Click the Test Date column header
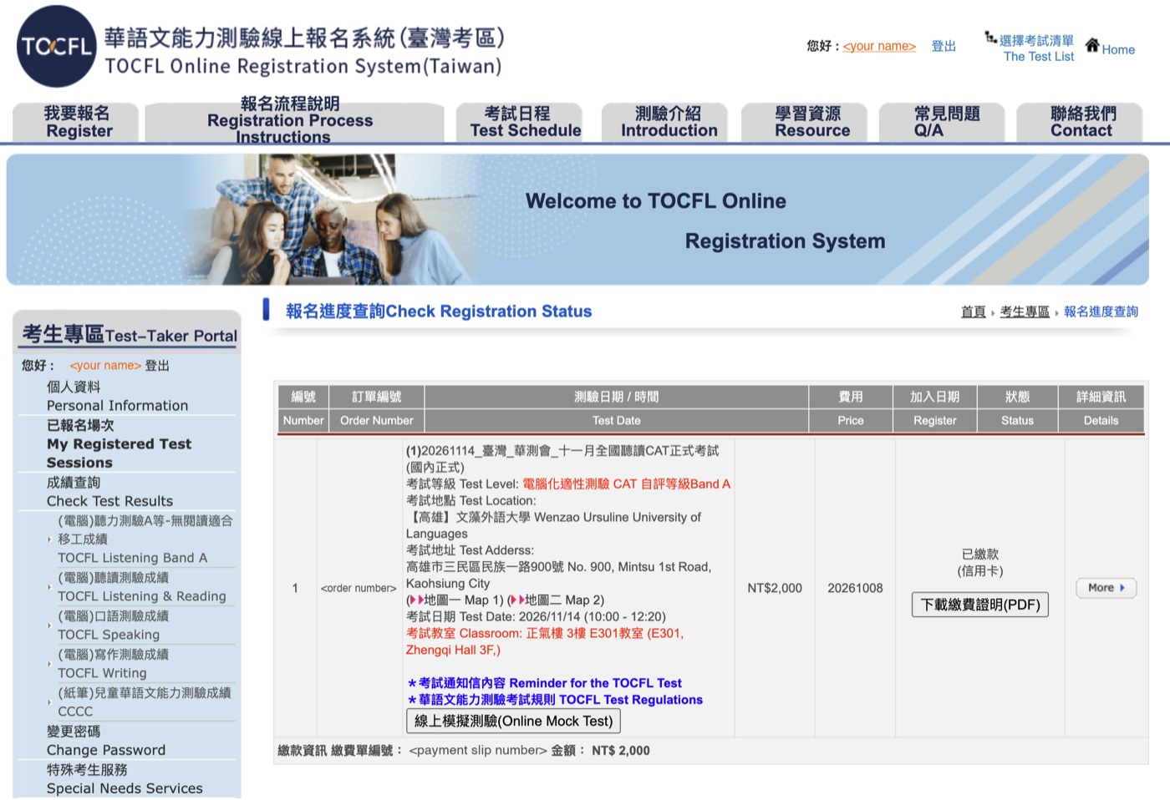This screenshot has width=1170, height=800. (617, 420)
